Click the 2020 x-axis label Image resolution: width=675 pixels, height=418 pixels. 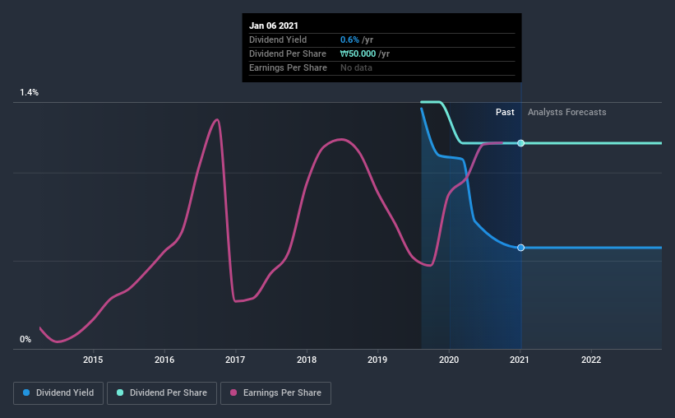449,360
